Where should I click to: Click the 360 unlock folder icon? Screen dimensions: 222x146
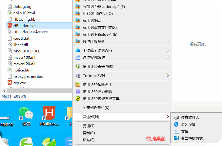click(x=78, y=85)
